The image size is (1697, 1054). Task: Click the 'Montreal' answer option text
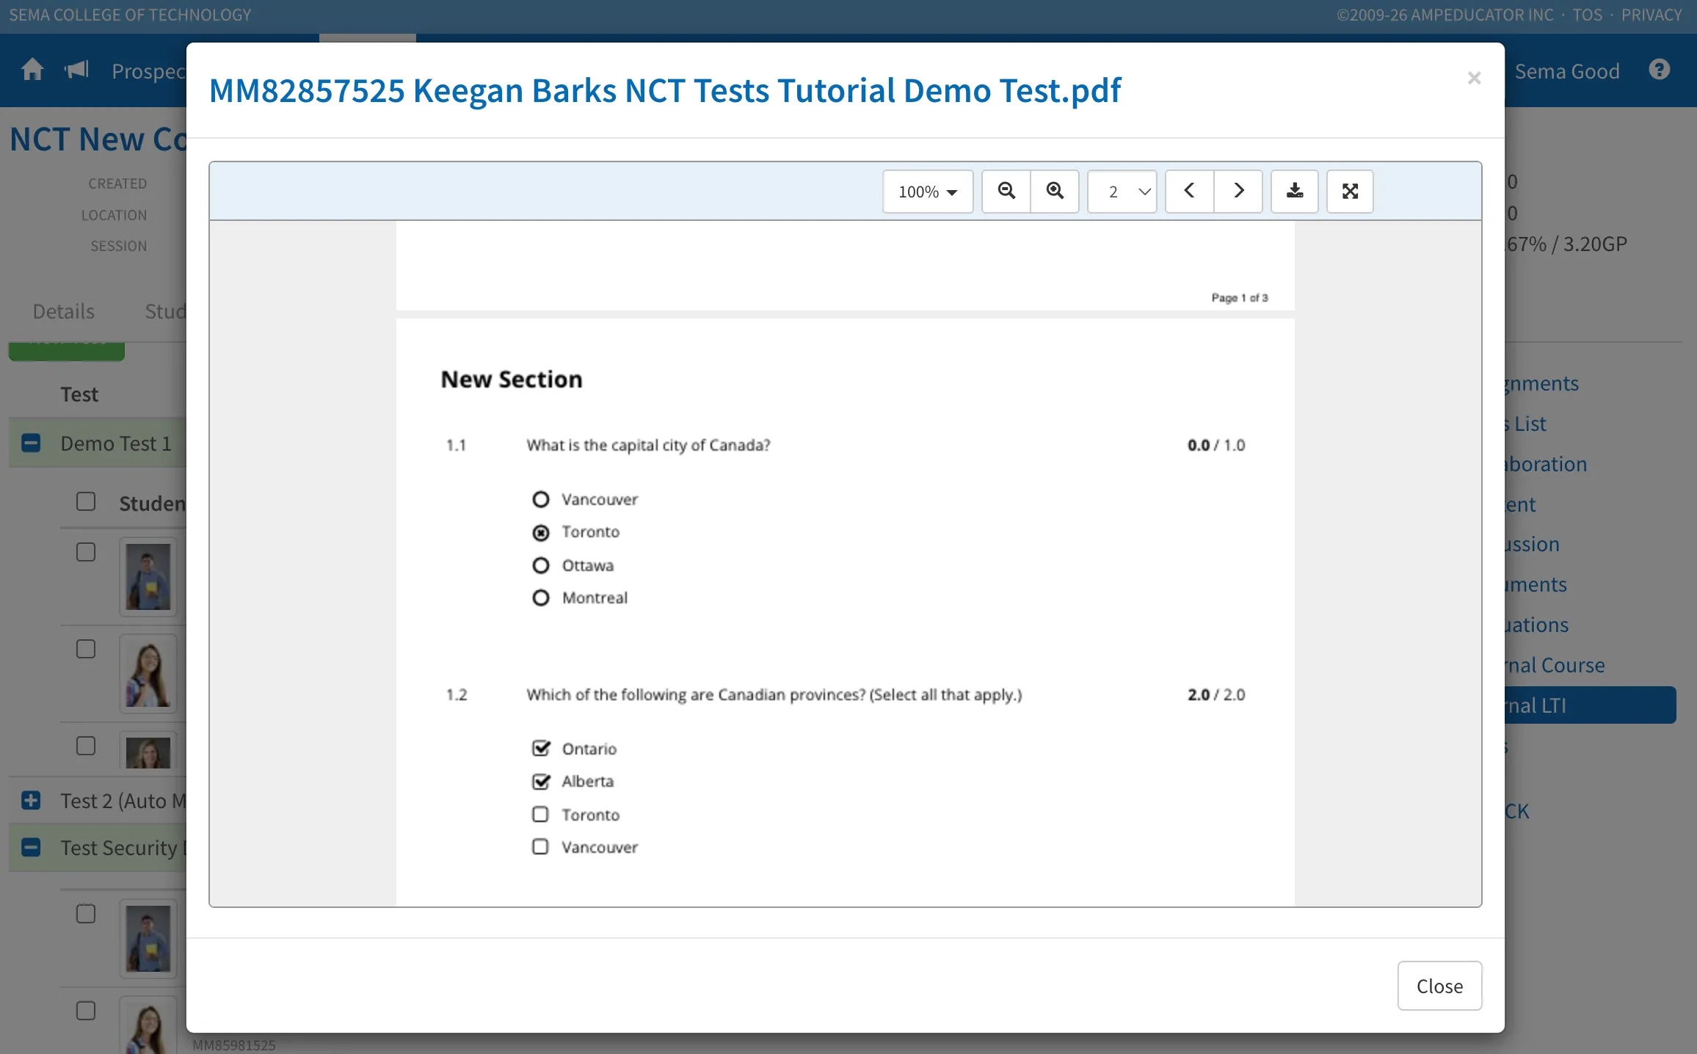click(595, 598)
